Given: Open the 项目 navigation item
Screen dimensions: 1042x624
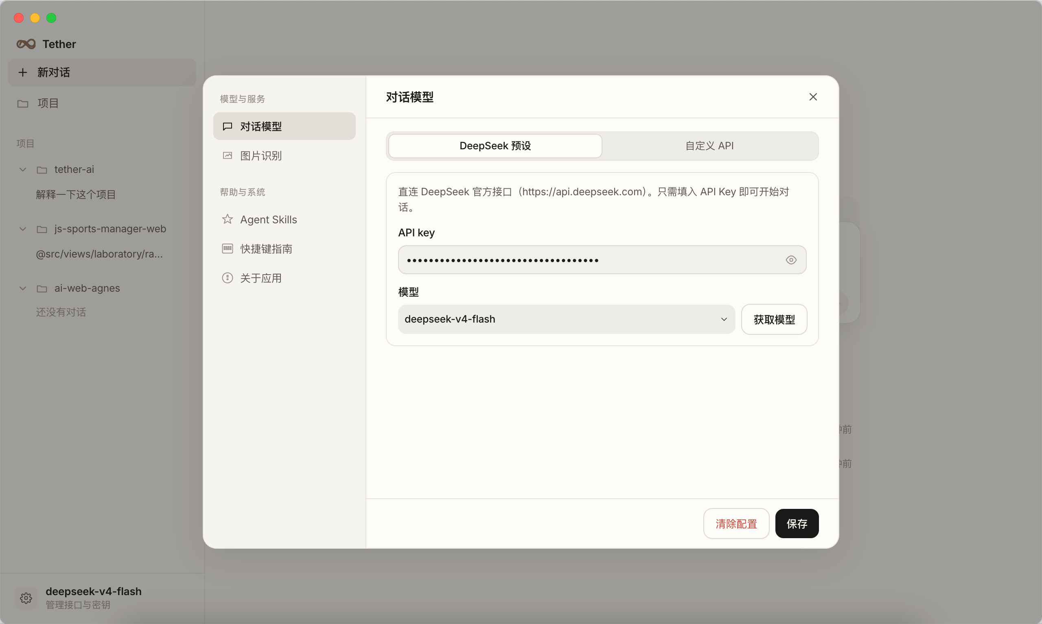Looking at the screenshot, I should click(x=102, y=103).
